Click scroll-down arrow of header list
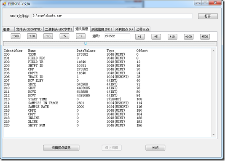Screen dimensions: 225x161 pyautogui.click(x=214, y=134)
